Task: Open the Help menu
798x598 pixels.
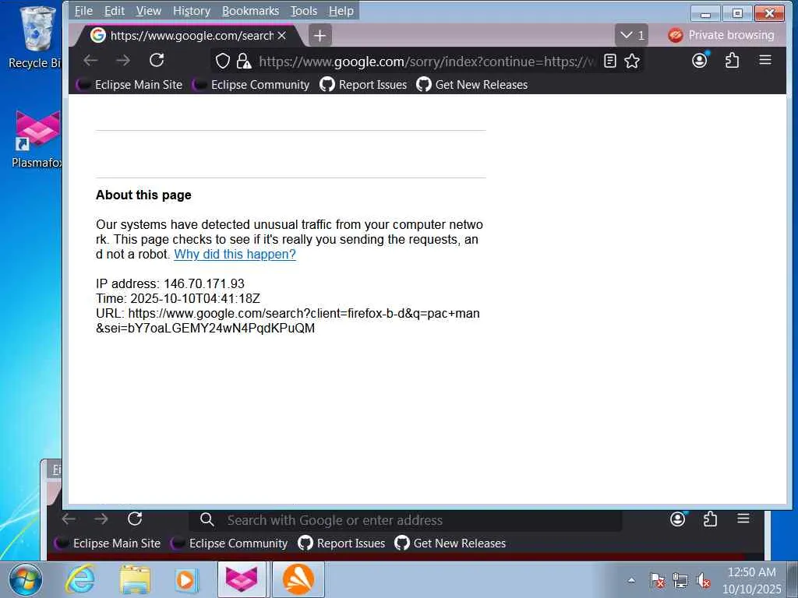Action: tap(341, 11)
